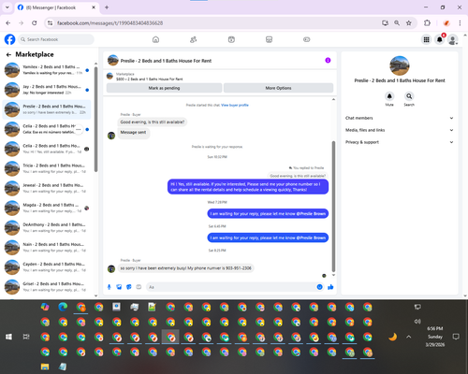Image resolution: width=468 pixels, height=374 pixels.
Task: Click the browser address bar URL
Action: point(110,23)
